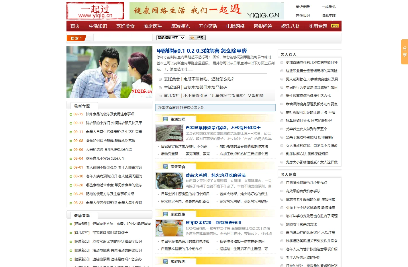408x267 pixels.
Task: Open the smart fuzzy search dropdown
Action: pyautogui.click(x=171, y=38)
